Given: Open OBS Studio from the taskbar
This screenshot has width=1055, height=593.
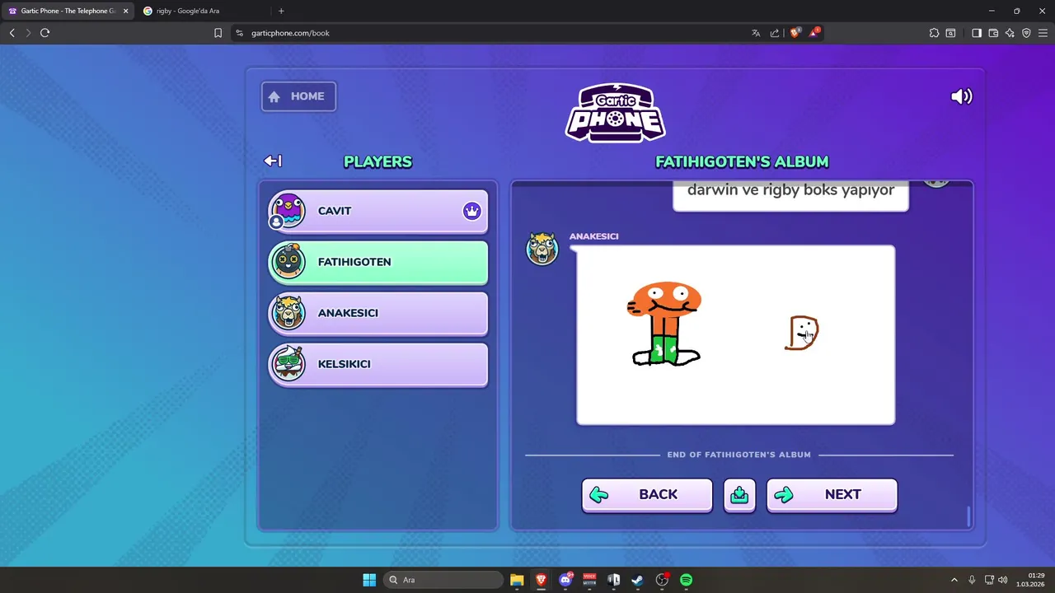Looking at the screenshot, I should [662, 580].
